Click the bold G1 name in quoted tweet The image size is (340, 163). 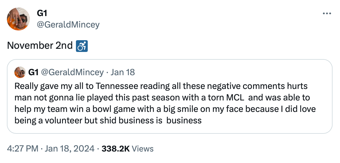point(33,72)
